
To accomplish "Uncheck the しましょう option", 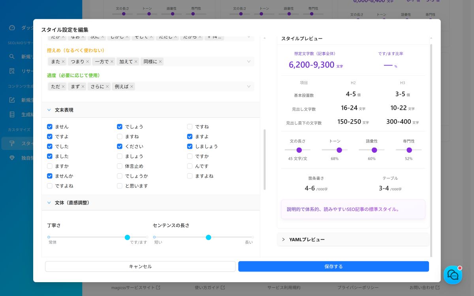I will pos(190,146).
